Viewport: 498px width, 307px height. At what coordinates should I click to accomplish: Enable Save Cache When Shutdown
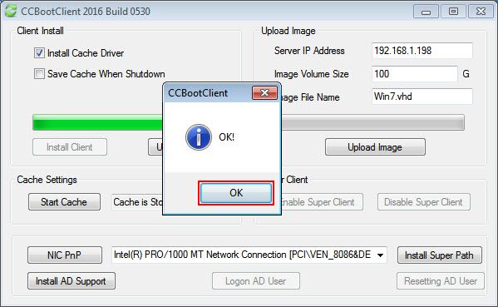[39, 74]
